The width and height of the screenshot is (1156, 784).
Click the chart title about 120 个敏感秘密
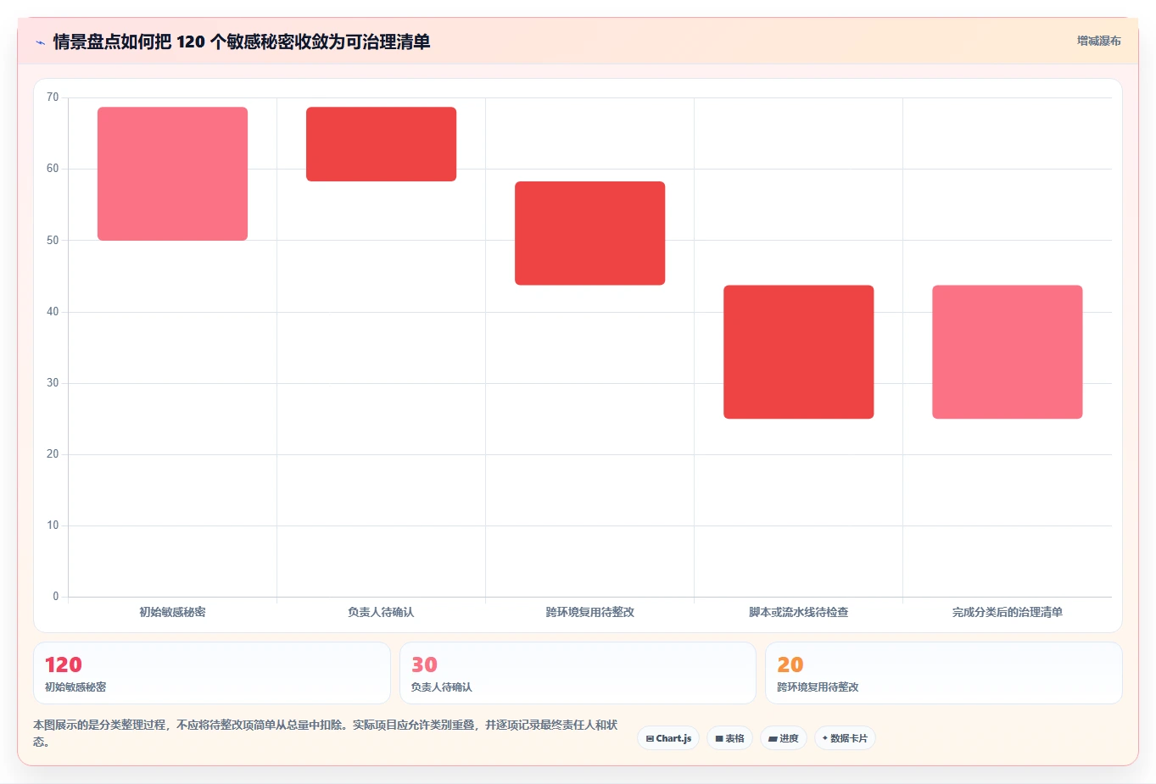tap(242, 42)
